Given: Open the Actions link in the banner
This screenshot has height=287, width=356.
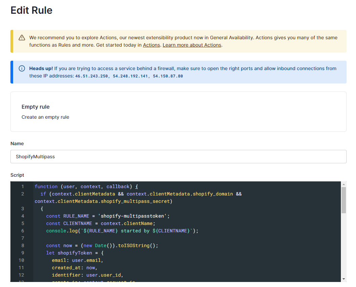Looking at the screenshot, I should [151, 45].
